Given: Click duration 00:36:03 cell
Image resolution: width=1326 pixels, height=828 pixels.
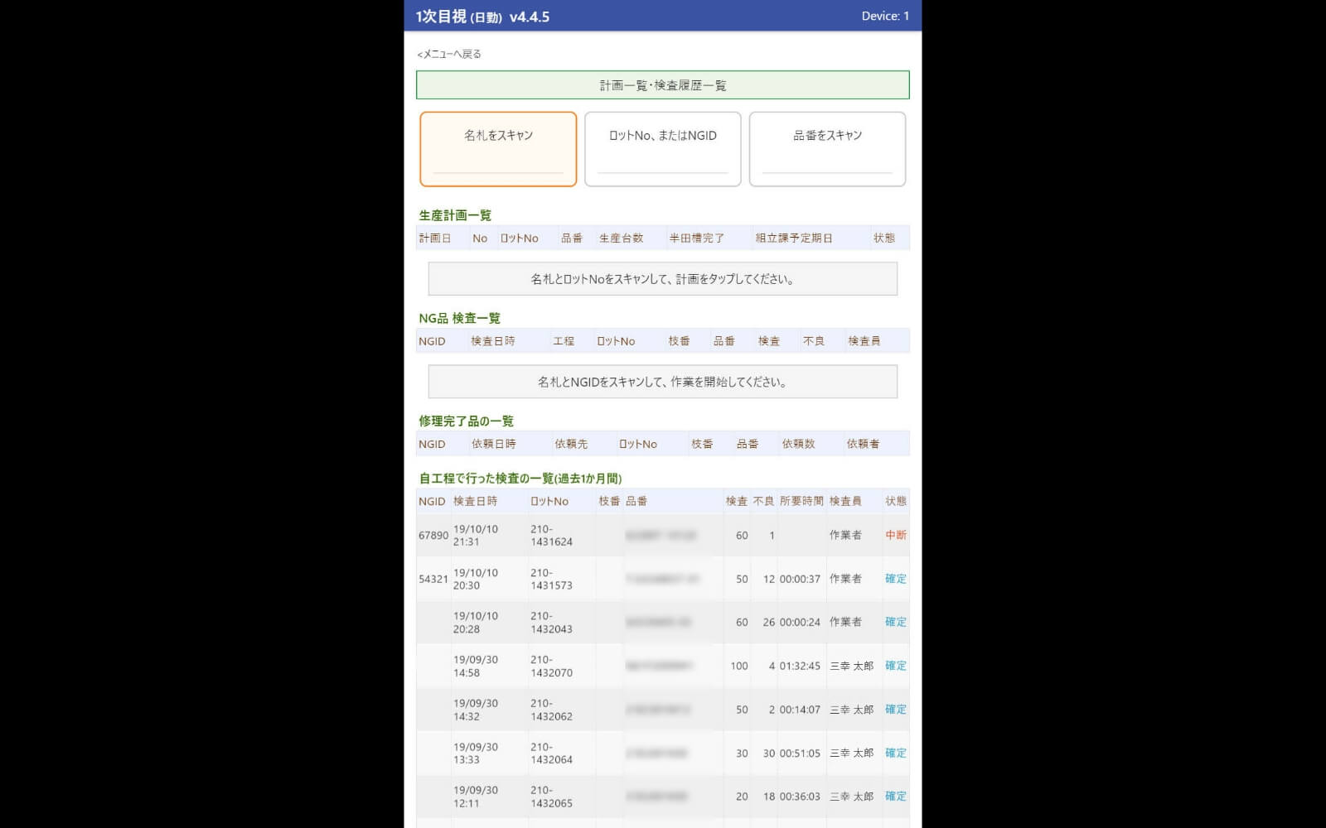Looking at the screenshot, I should pos(800,797).
